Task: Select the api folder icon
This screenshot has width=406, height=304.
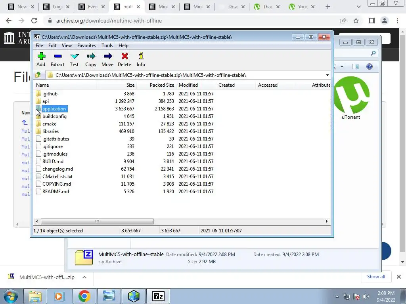Action: click(38, 101)
